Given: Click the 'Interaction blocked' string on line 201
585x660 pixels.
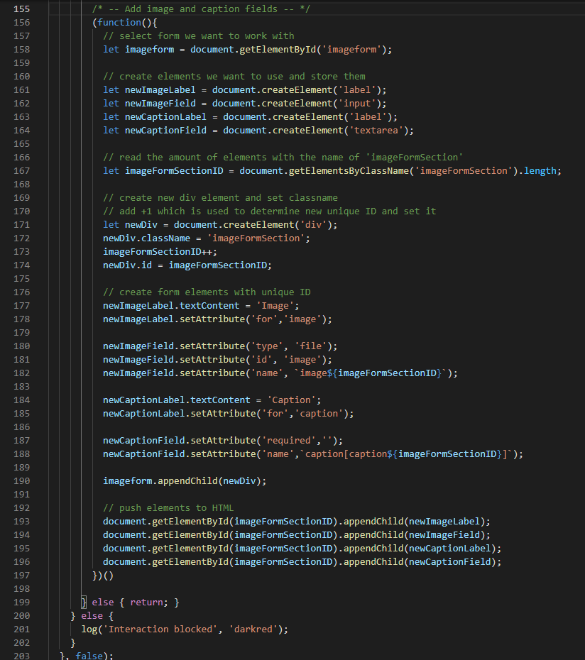Looking at the screenshot, I should (x=160, y=629).
